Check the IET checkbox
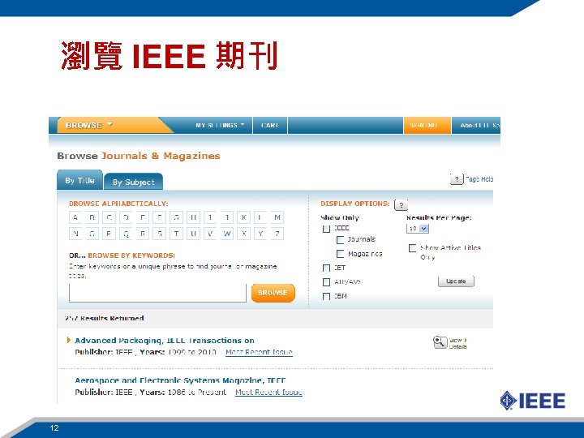The image size is (584, 438). (x=326, y=268)
